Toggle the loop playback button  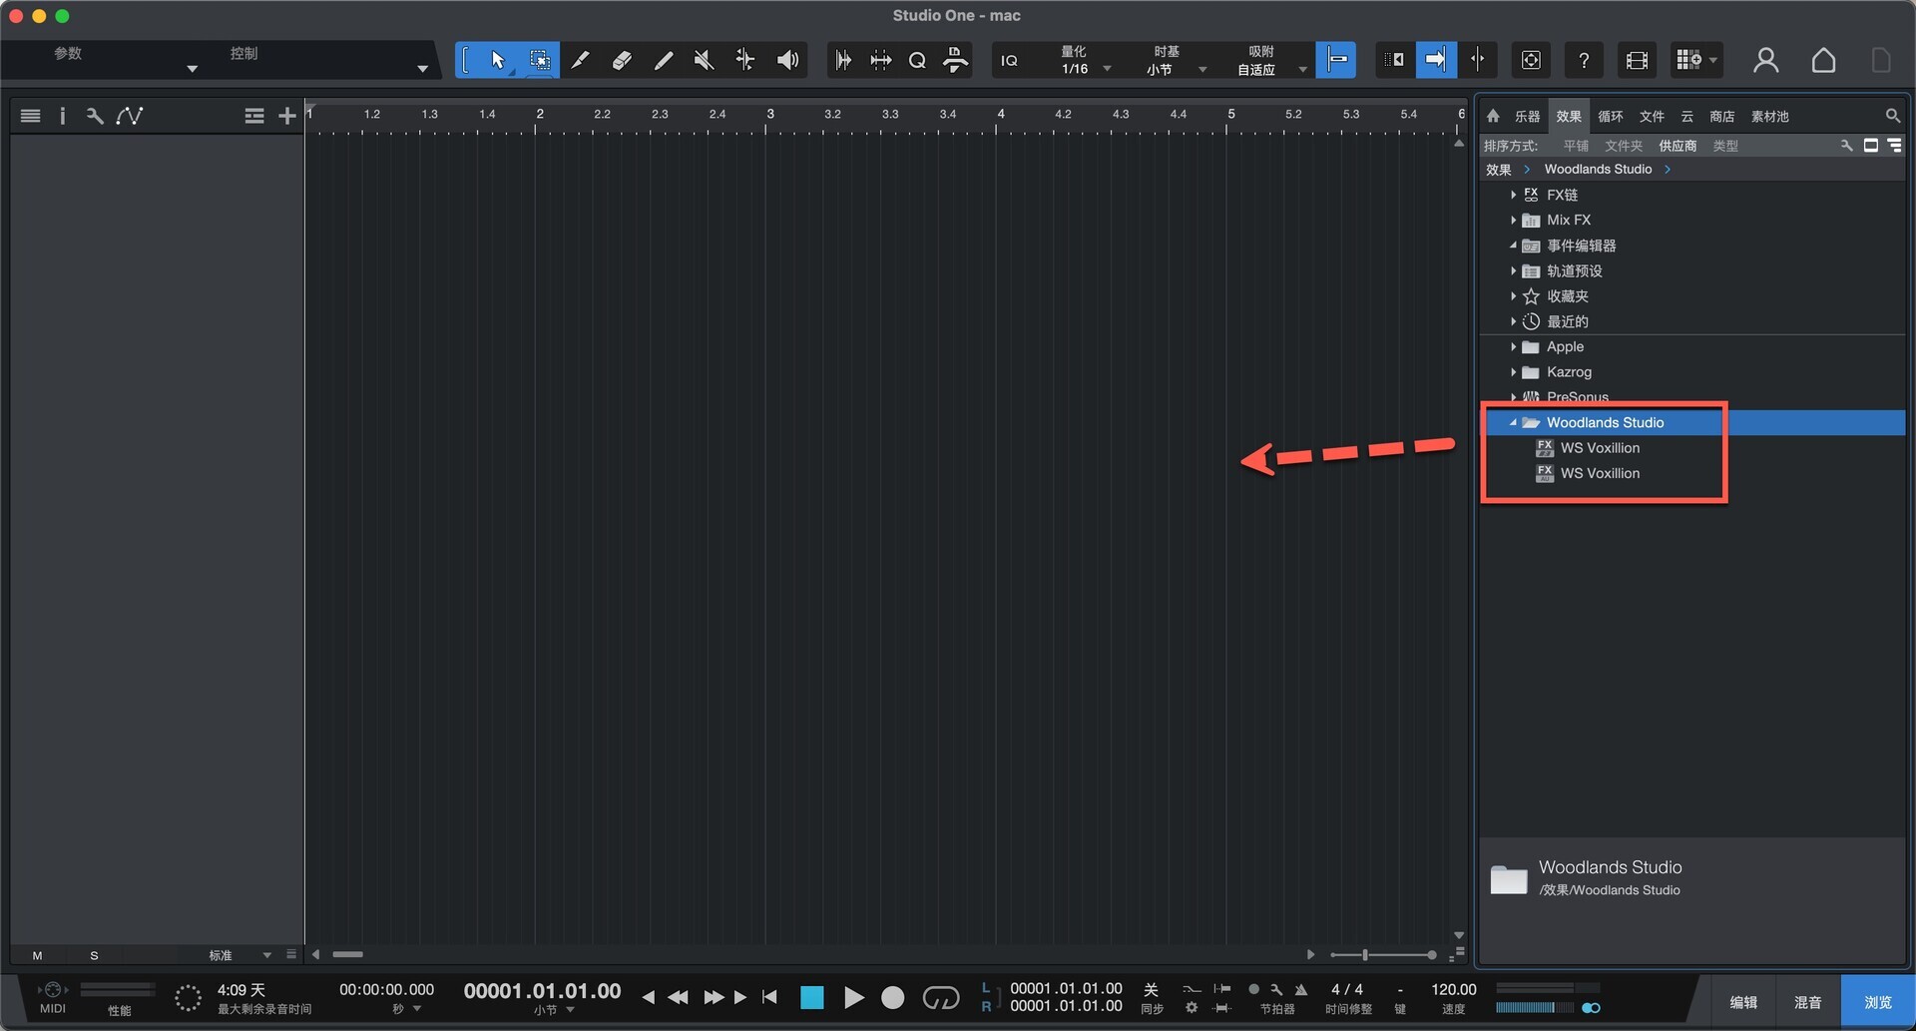click(x=940, y=997)
